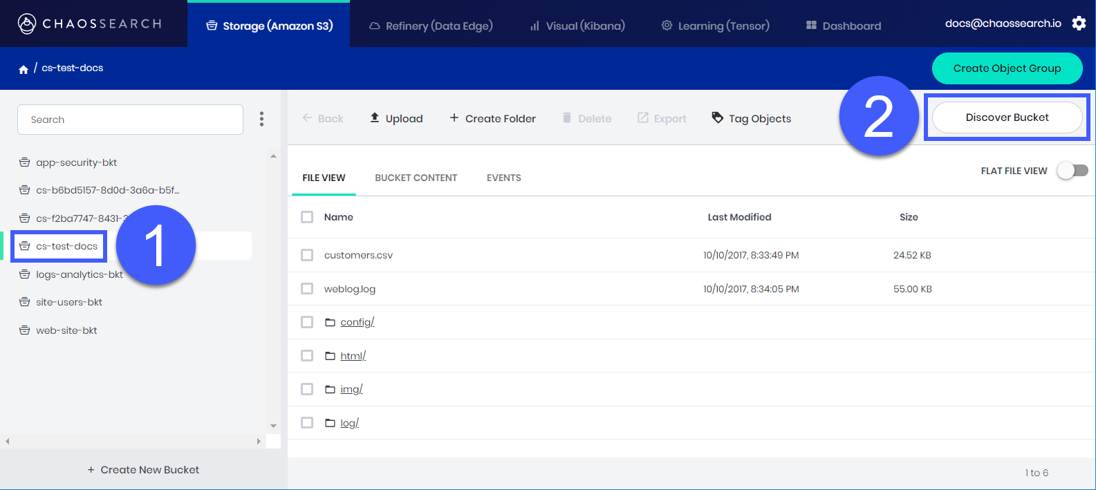Open the config/ folder link
Screen dimensions: 1096x490
(357, 322)
